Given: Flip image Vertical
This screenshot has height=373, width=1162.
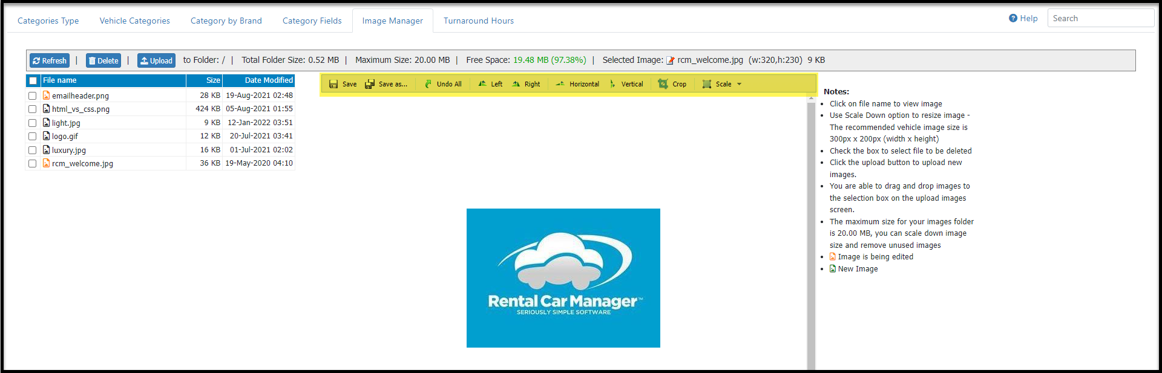Looking at the screenshot, I should 626,84.
